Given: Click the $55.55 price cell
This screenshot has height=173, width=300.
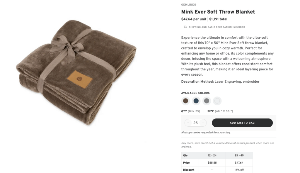Looking at the screenshot, I should pos(212,163).
